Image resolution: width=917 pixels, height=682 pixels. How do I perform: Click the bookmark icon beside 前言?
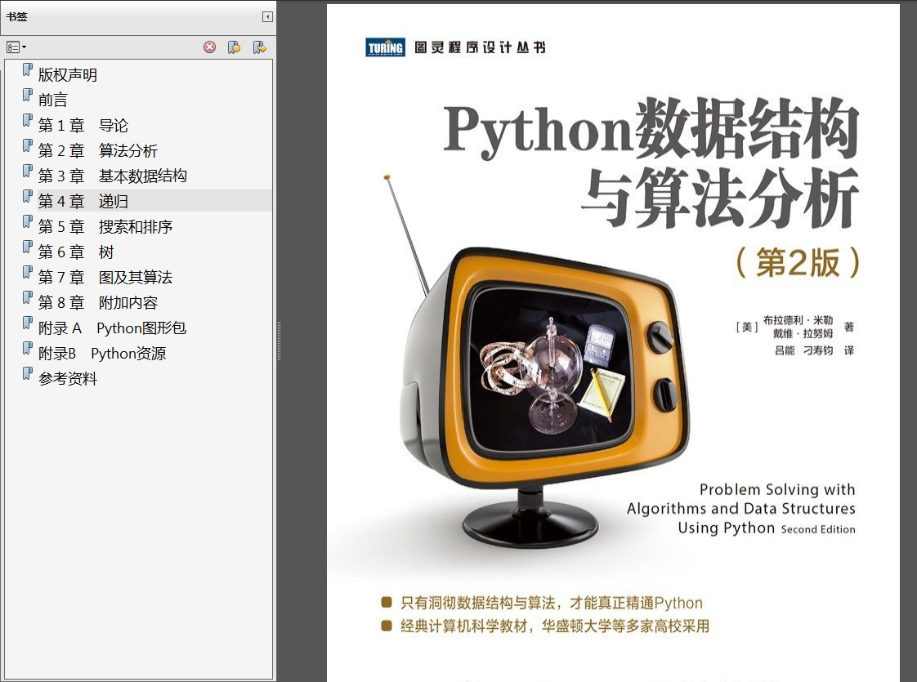coord(28,96)
